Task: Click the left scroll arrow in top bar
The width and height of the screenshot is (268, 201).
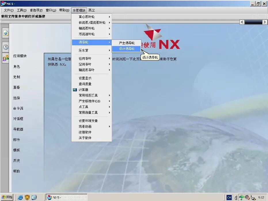Action: point(242,22)
